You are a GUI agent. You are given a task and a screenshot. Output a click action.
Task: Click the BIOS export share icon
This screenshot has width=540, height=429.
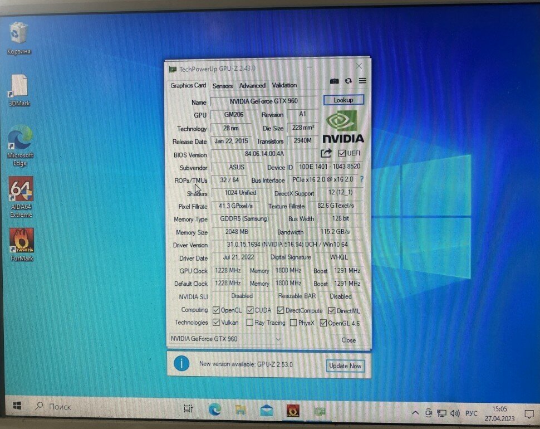[x=326, y=153]
